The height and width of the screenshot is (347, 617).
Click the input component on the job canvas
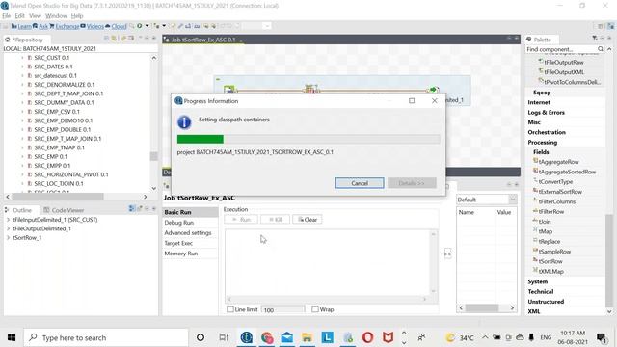click(229, 90)
